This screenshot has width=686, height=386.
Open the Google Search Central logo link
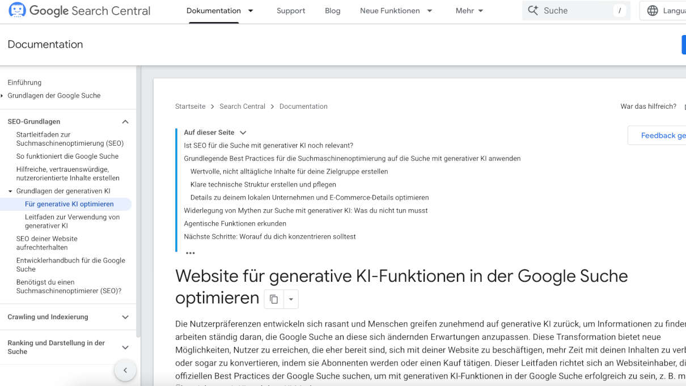point(80,11)
